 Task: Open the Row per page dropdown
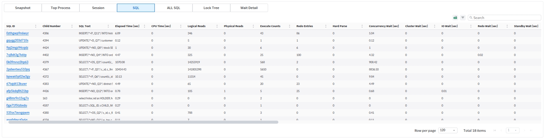click(x=448, y=130)
